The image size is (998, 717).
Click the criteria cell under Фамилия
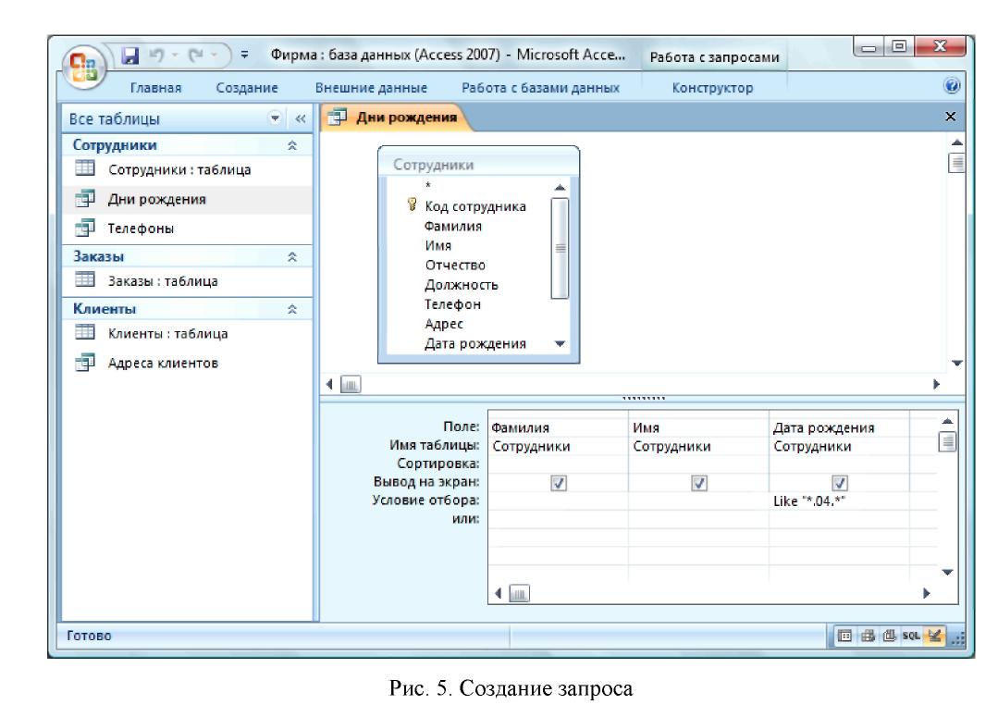[x=558, y=501]
